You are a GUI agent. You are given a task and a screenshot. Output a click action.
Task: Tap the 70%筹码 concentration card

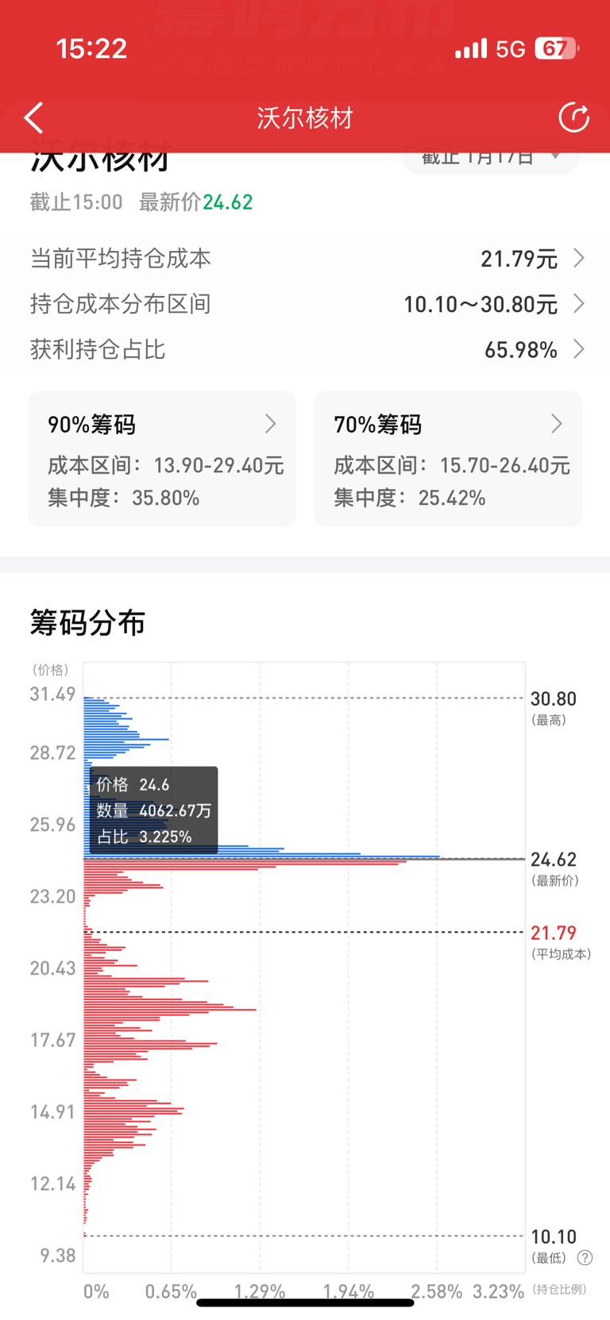click(x=448, y=459)
